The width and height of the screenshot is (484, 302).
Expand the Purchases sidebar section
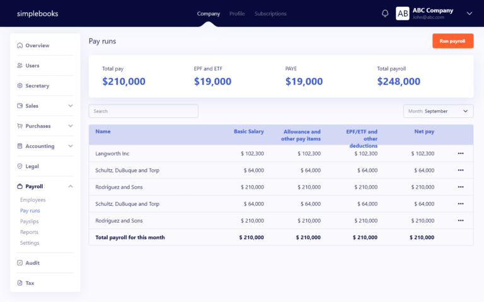click(x=70, y=126)
